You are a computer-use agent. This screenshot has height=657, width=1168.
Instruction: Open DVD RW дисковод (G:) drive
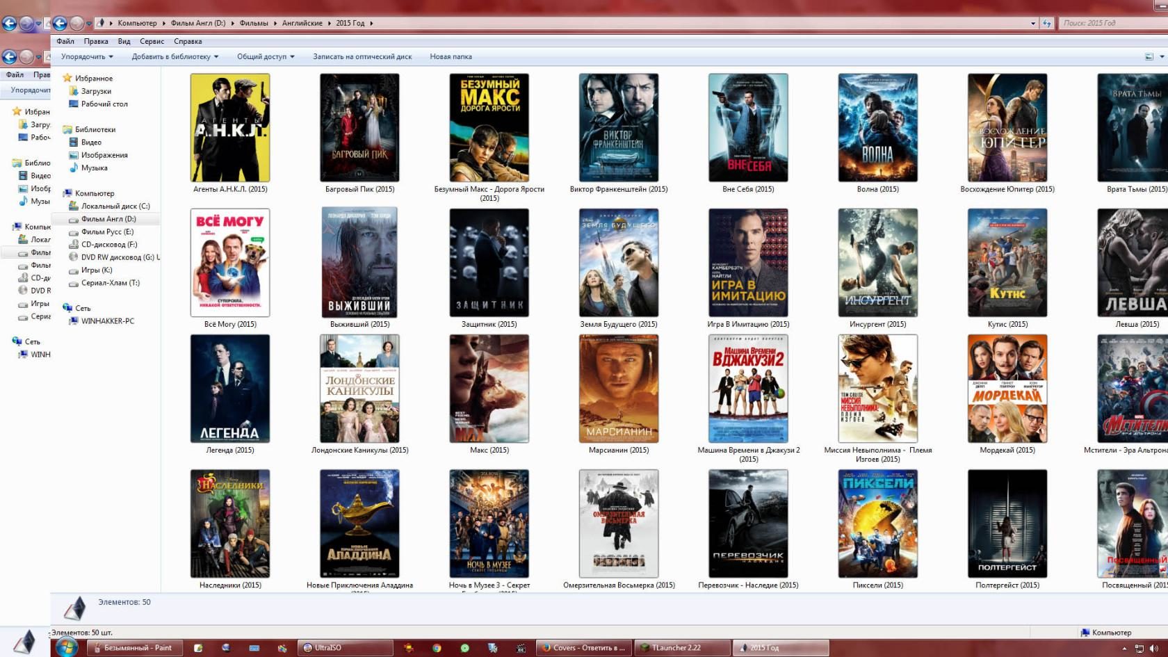(x=117, y=257)
